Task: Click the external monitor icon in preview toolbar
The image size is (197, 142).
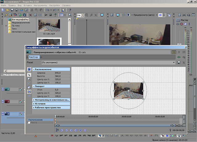Action: [x=118, y=15]
